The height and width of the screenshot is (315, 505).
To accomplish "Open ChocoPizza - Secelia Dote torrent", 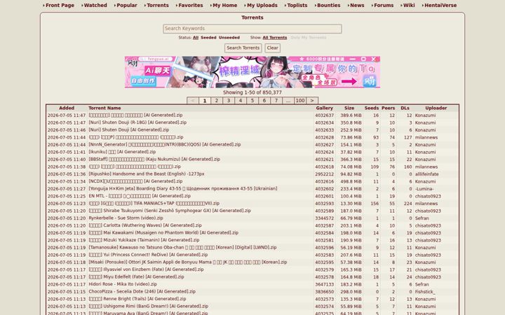I will (142, 291).
